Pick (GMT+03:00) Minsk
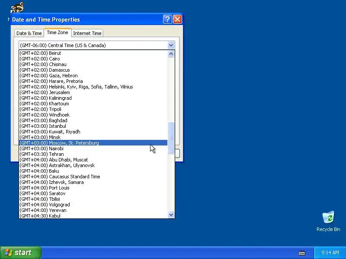346x259 pixels. tap(93, 137)
